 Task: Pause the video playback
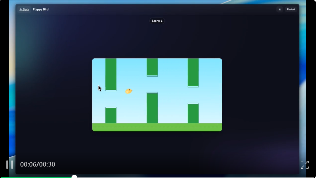click(x=10, y=165)
